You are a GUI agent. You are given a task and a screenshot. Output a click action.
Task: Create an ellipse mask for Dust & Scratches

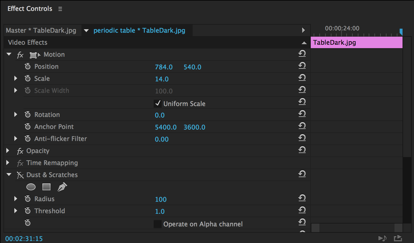point(31,187)
